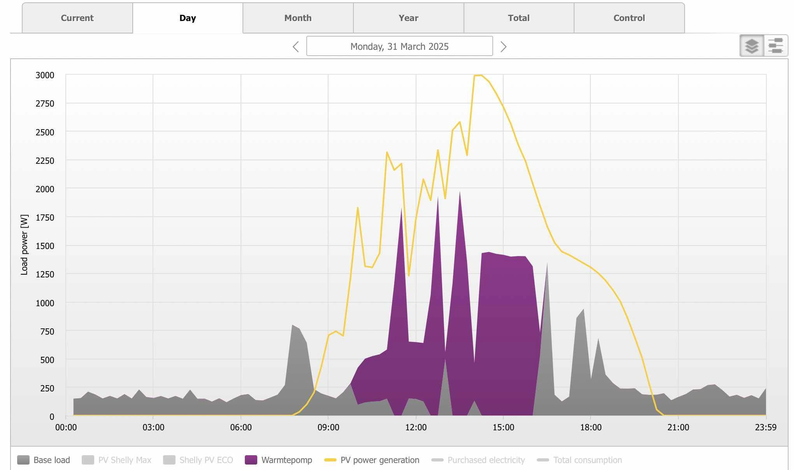
Task: Show Total consumption line
Action: tap(580, 460)
